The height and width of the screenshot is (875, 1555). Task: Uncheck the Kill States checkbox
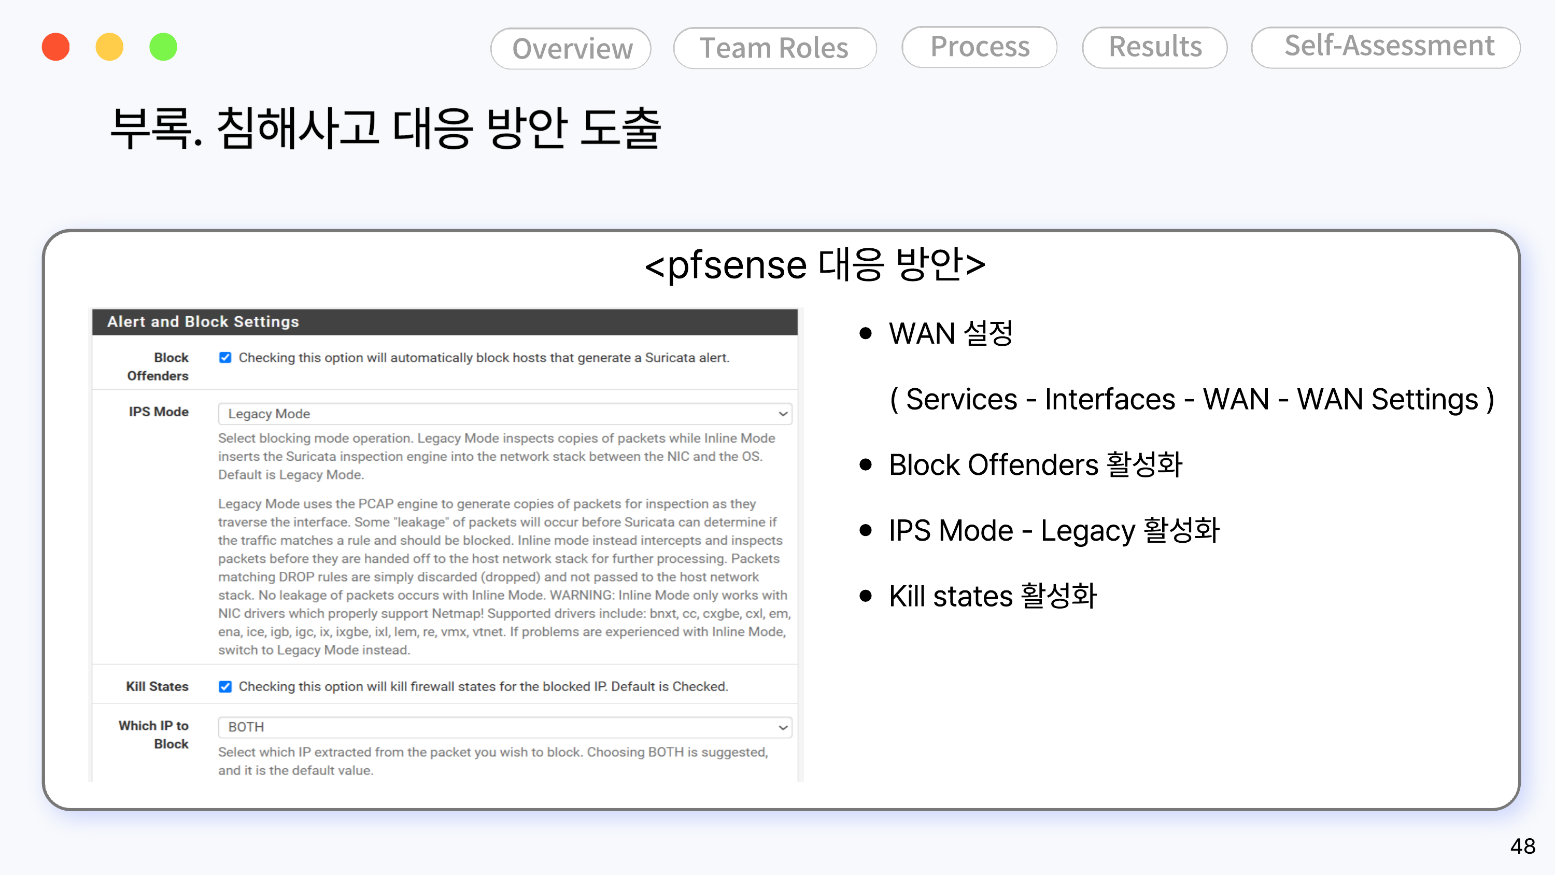tap(225, 687)
